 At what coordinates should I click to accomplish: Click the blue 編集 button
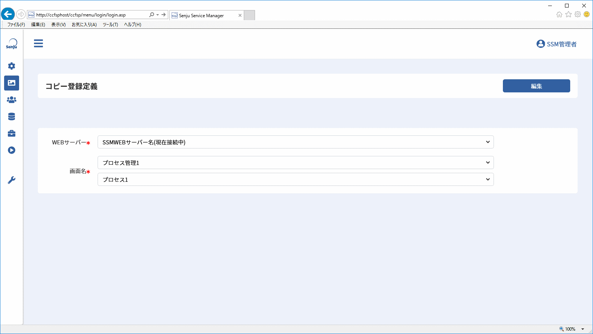536,86
